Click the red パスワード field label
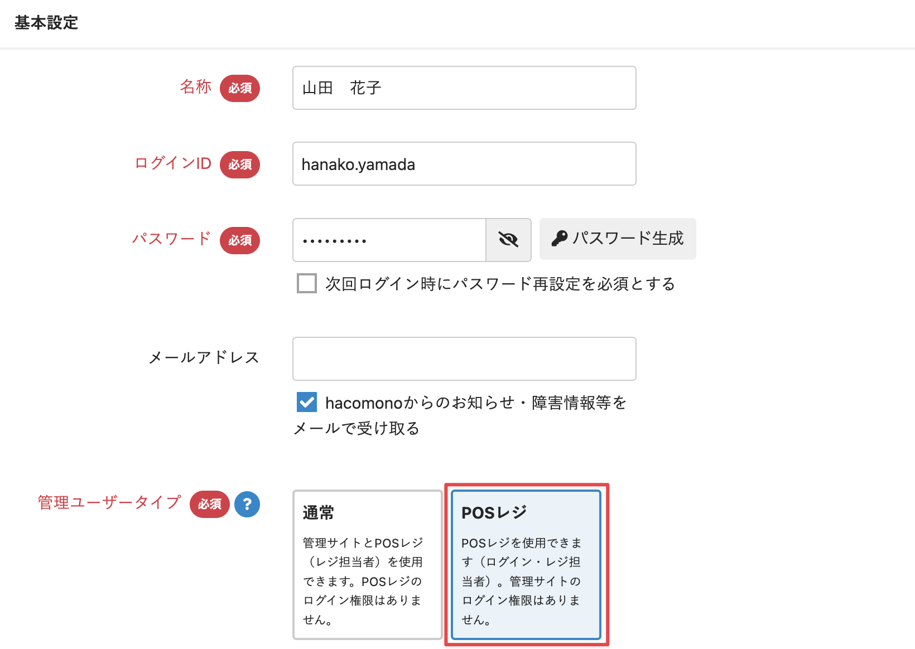 click(171, 239)
